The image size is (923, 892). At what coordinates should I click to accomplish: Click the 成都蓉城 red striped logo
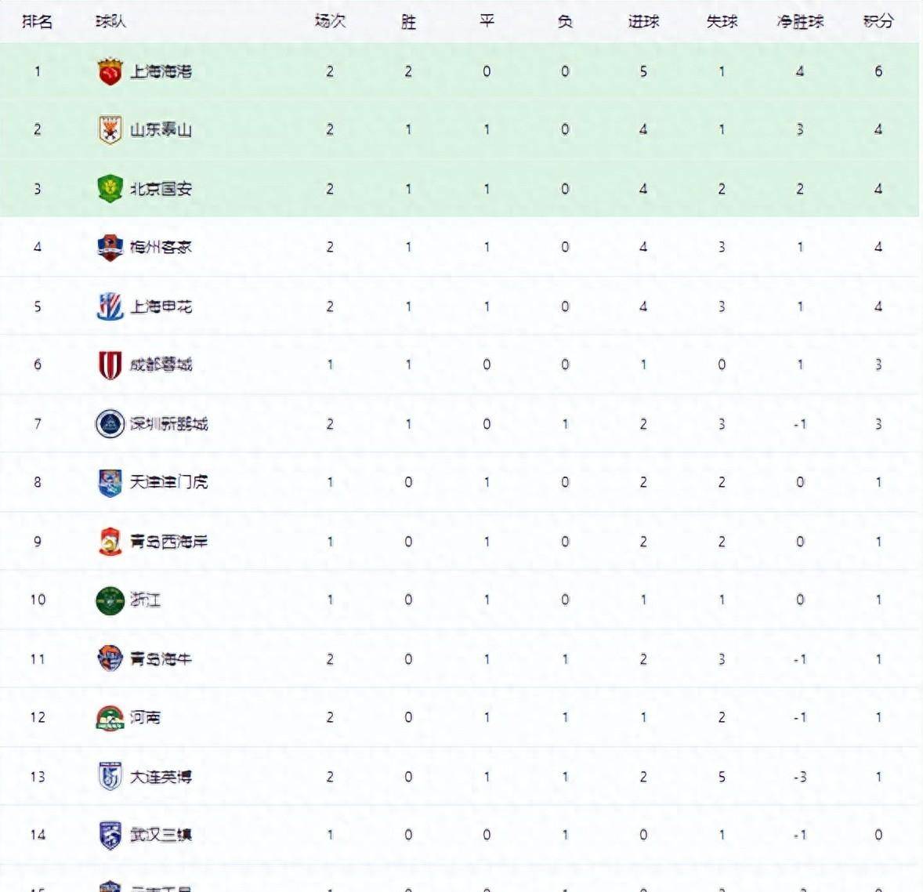pos(110,365)
